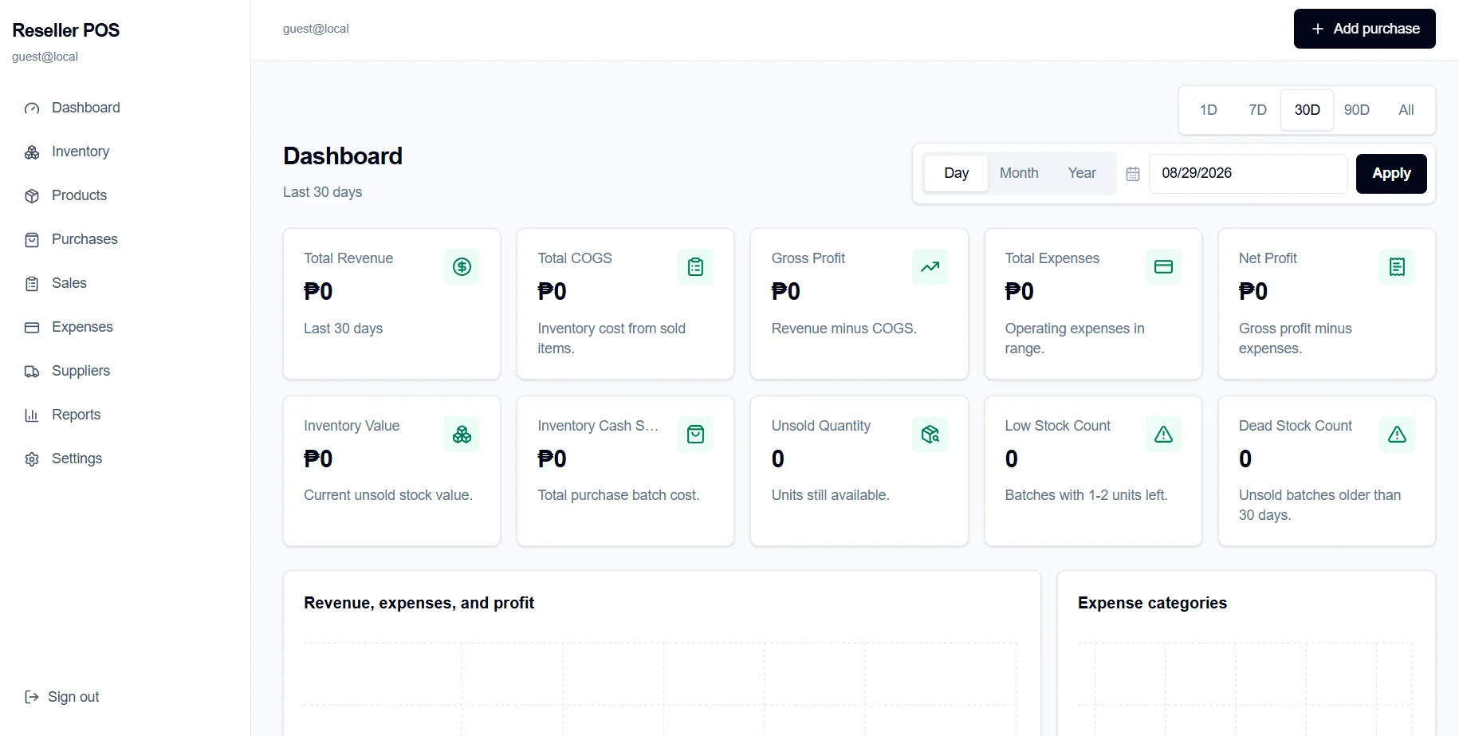Screen dimensions: 1459x736
Task: Click the boxes icon on Inventory Value card
Action: pos(462,435)
